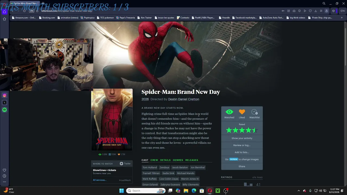Open Sadie Sink cast page
The height and width of the screenshot is (195, 347).
(x=168, y=173)
